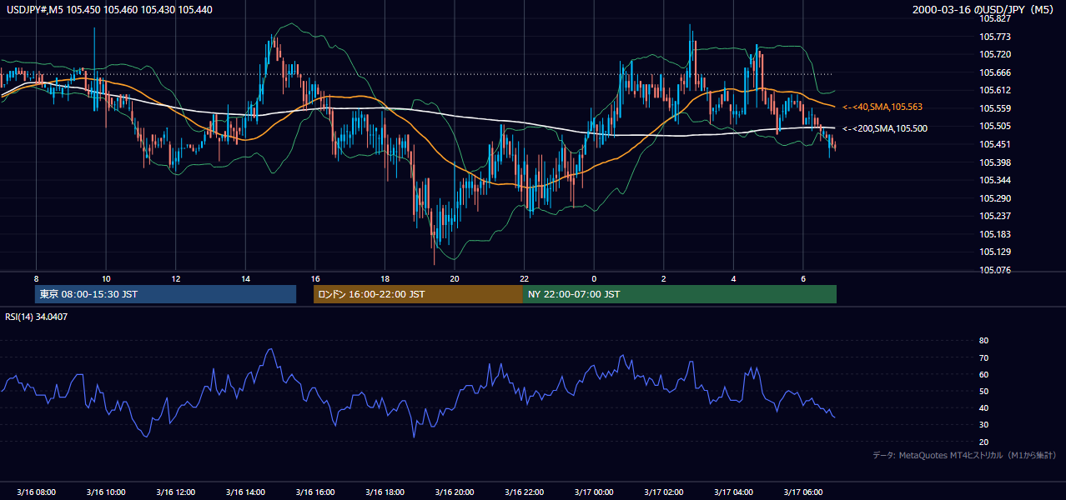Click the 3/17 02:00 time label
Viewport: 1066px width, 500px height.
[664, 492]
